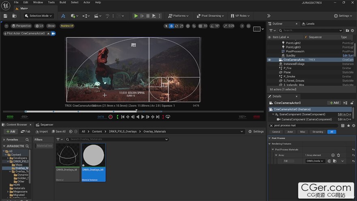
Task: Select the Streaming filter in Details
Action: coord(318,132)
